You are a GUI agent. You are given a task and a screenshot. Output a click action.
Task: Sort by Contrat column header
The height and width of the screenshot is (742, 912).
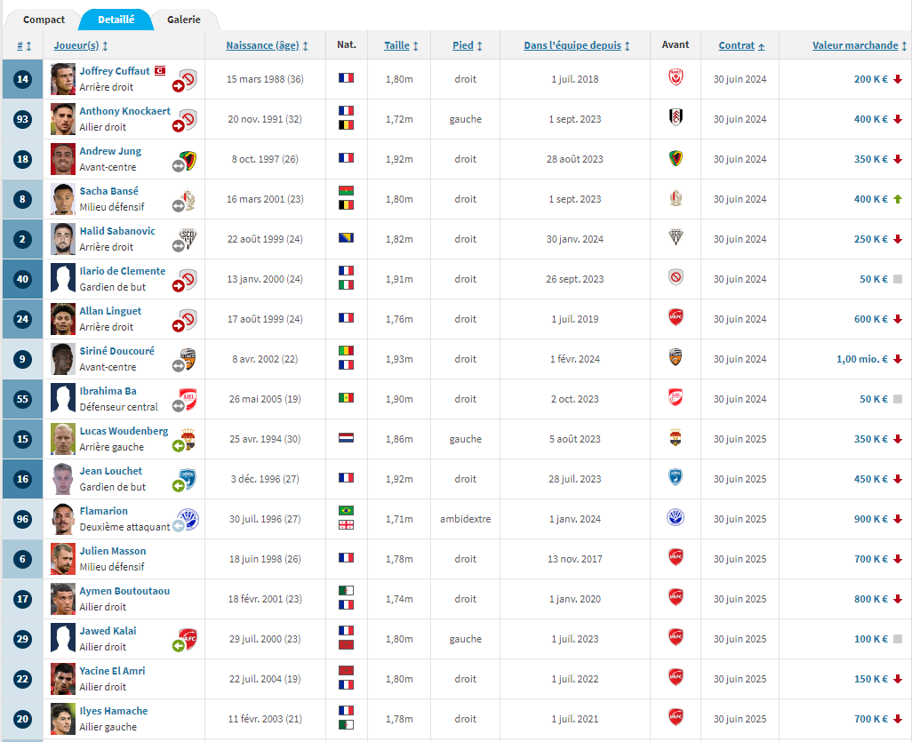click(741, 45)
